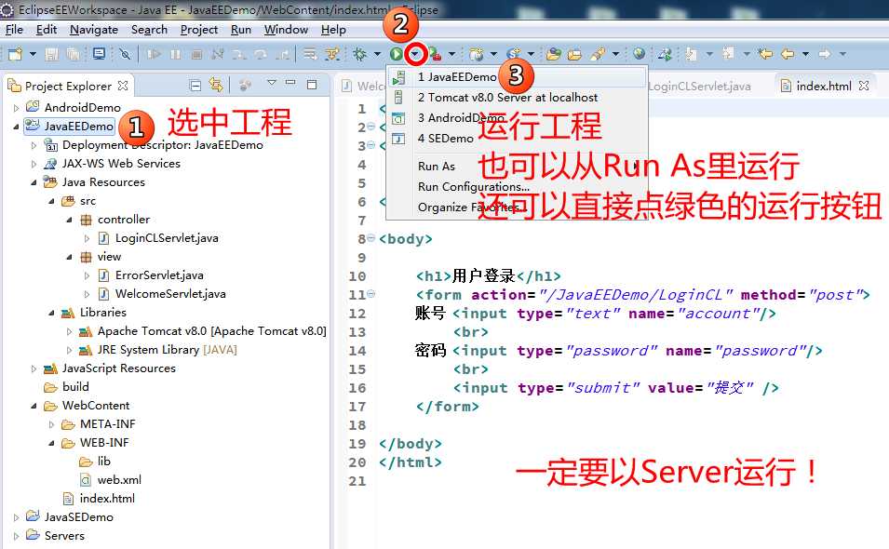Click the Save toolbar icon

click(x=51, y=54)
